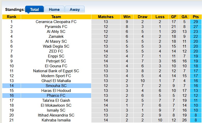Select the Away standings tab
The height and width of the screenshot is (123, 202).
coord(75,10)
